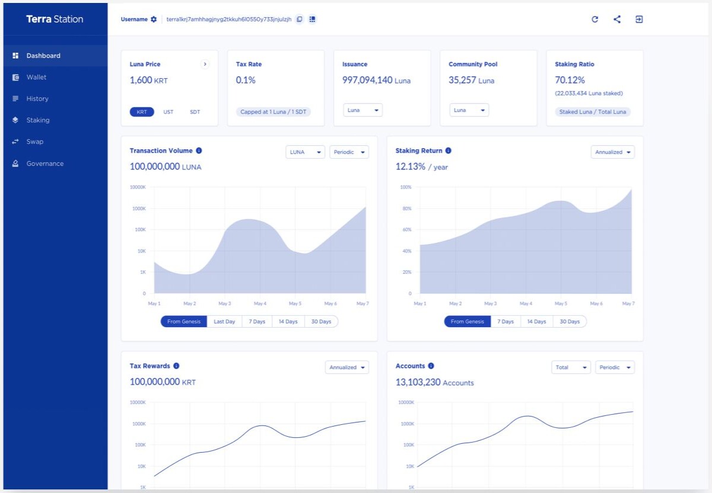712x493 pixels.
Task: Click the 1,600 KRT price value
Action: click(148, 80)
